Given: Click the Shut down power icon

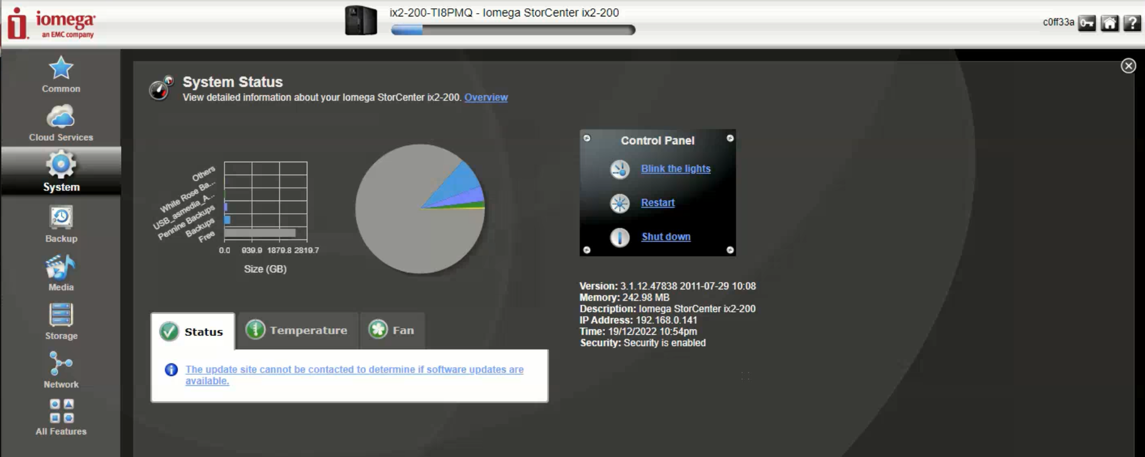Looking at the screenshot, I should tap(620, 237).
